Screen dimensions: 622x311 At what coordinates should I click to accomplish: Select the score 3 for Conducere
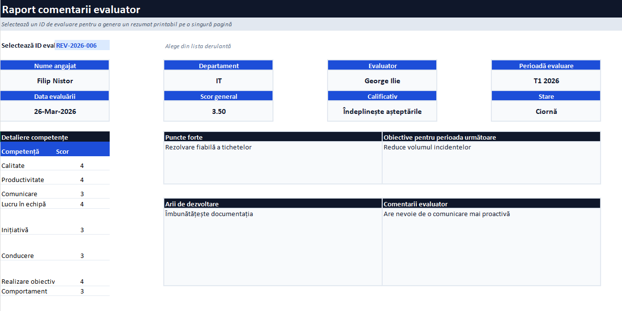pyautogui.click(x=82, y=256)
